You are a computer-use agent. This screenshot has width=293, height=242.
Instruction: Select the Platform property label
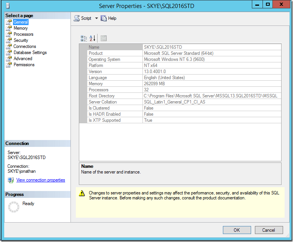pyautogui.click(x=96, y=65)
